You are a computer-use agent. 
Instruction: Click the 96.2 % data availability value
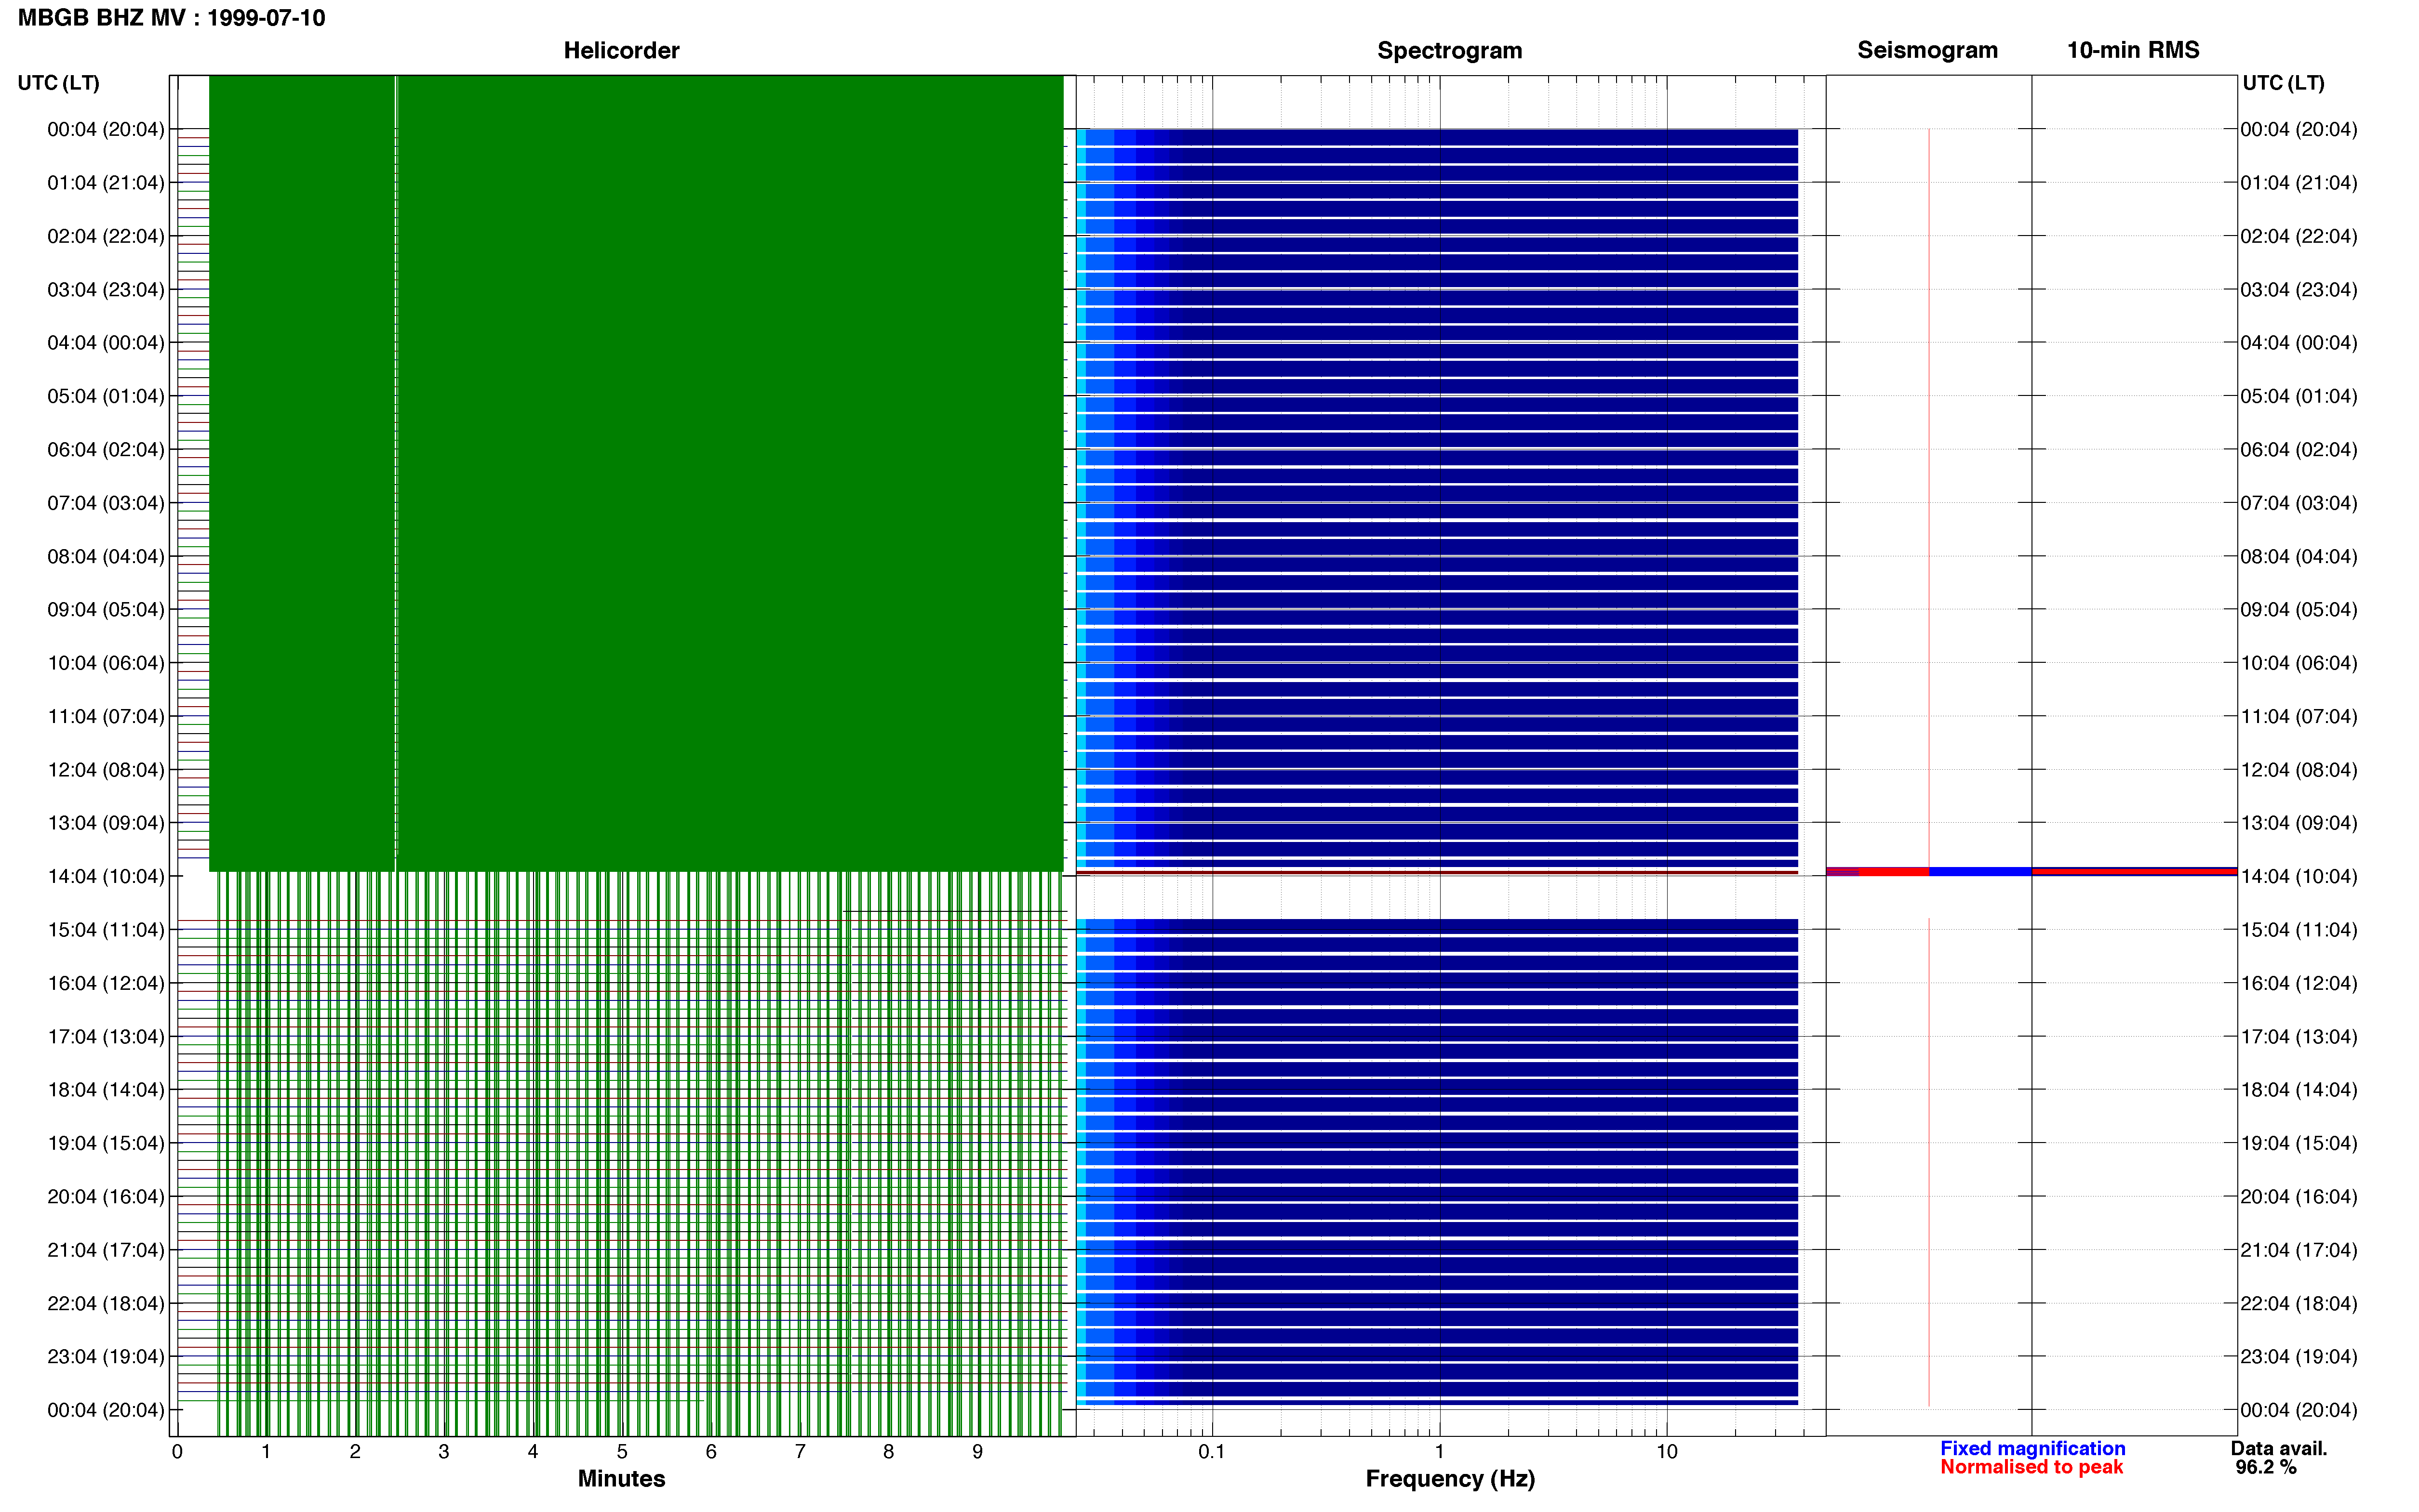[x=2266, y=1467]
